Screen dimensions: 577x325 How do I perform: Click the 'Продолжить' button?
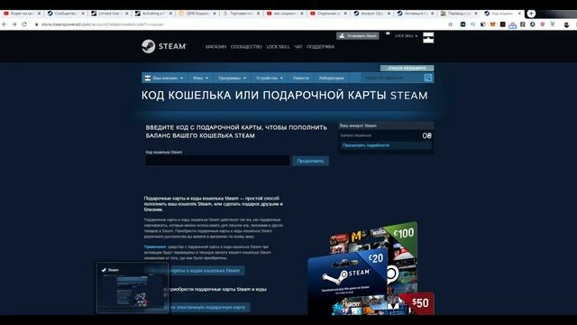click(310, 161)
